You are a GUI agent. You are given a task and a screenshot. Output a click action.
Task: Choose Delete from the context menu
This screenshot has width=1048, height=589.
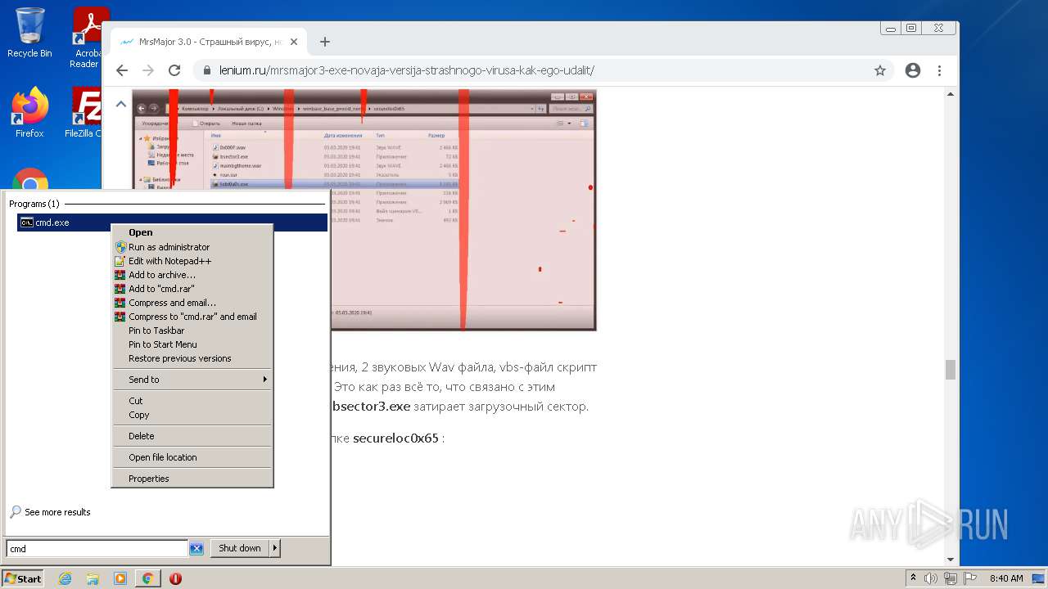(x=192, y=436)
